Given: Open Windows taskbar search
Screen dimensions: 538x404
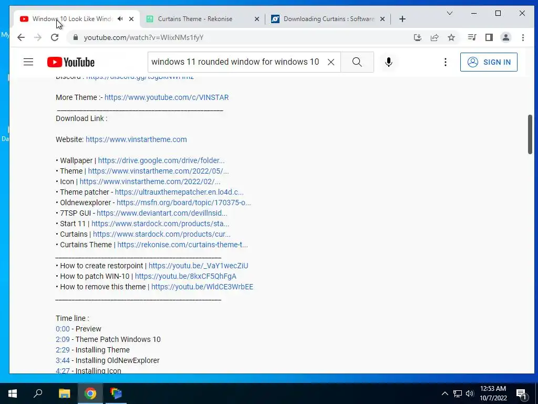Looking at the screenshot, I should tap(38, 393).
